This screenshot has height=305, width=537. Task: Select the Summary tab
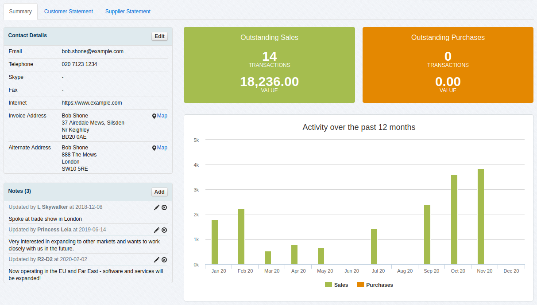tap(20, 12)
